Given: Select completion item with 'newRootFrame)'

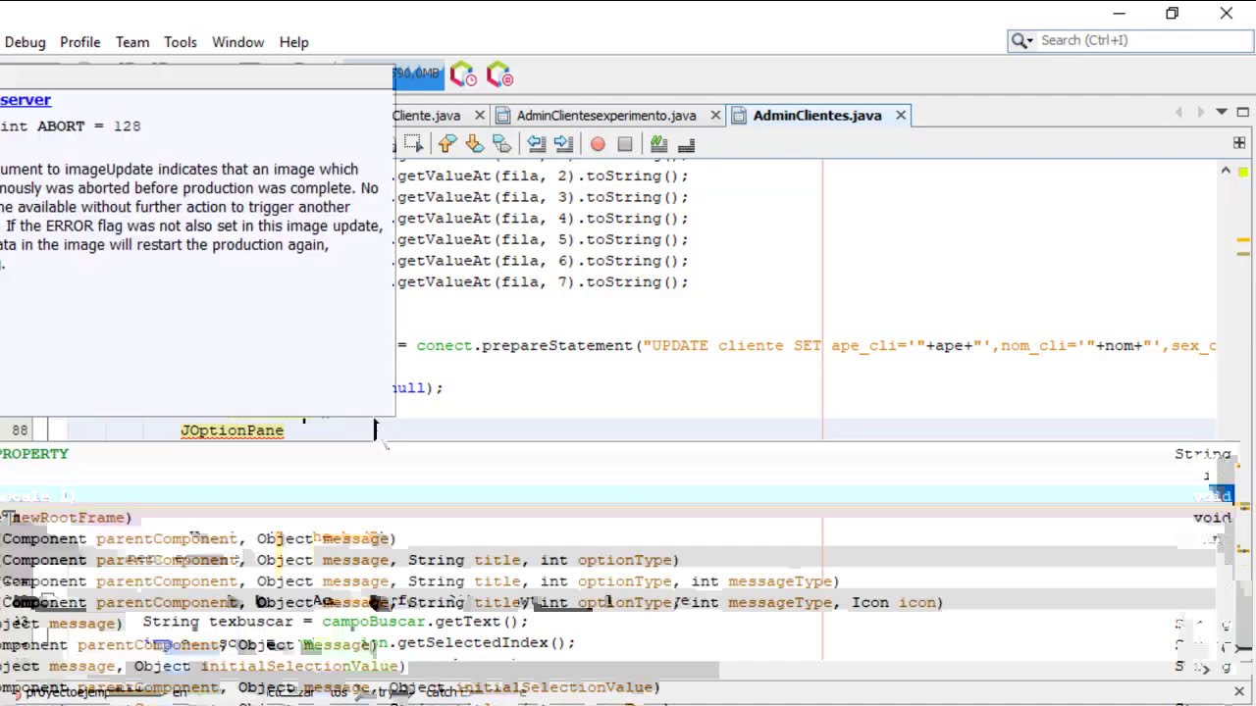Looking at the screenshot, I should (67, 518).
